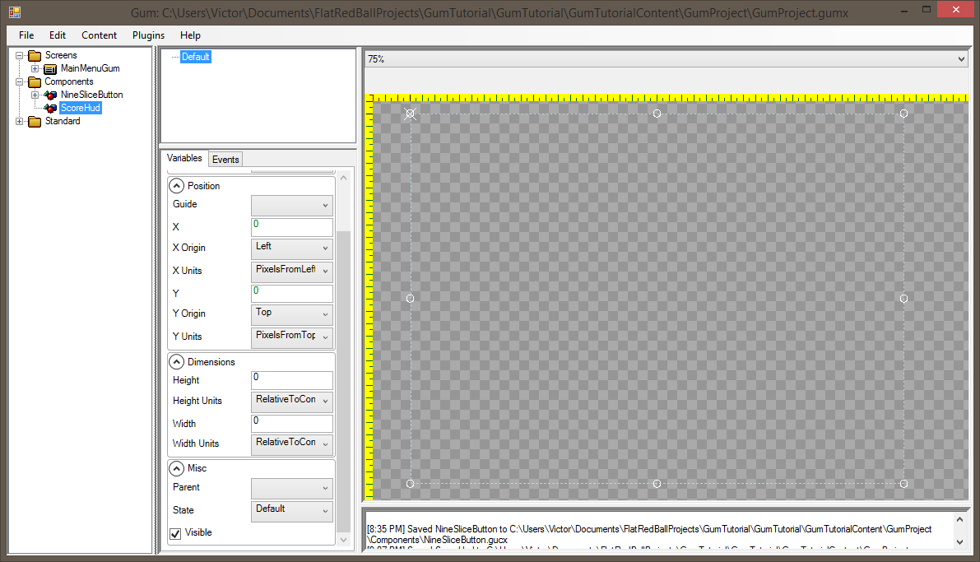
Task: Click the Gum app icon in title bar
Action: point(14,12)
